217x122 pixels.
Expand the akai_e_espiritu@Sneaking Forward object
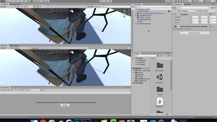pos(136,13)
